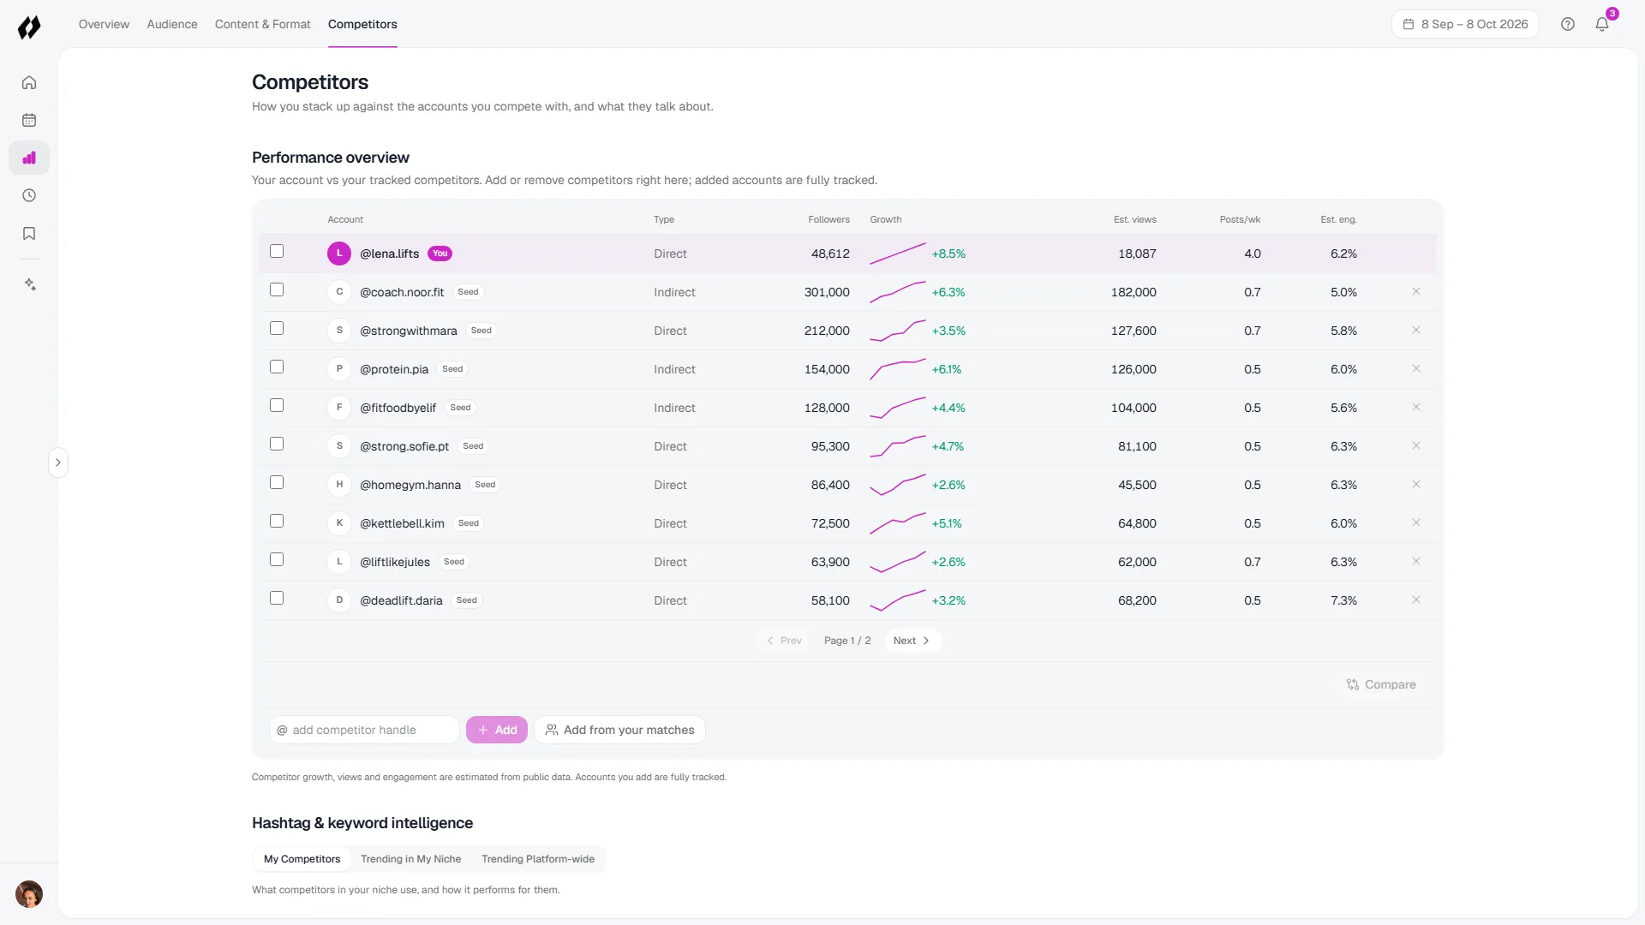Switch to the Overview tab
The height and width of the screenshot is (925, 1645).
point(104,24)
